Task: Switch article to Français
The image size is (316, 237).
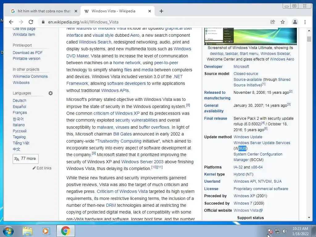Action: pyautogui.click(x=20, y=112)
